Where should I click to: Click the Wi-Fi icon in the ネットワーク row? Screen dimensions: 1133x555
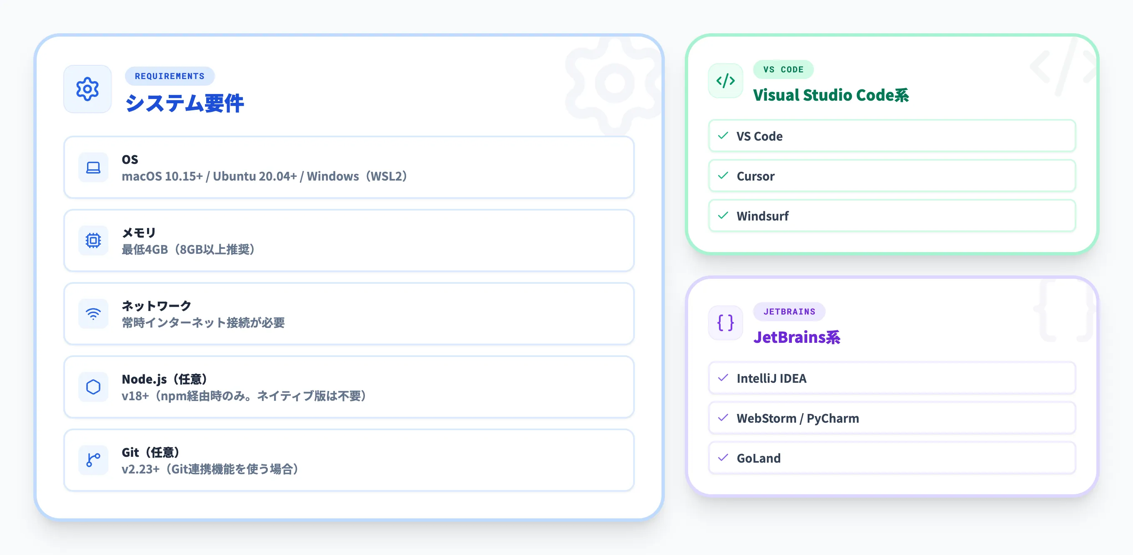93,314
